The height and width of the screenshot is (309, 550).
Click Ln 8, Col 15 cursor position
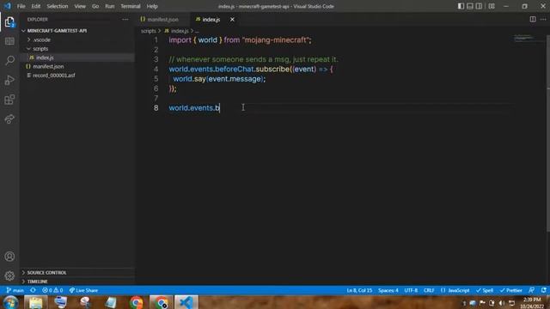point(359,290)
